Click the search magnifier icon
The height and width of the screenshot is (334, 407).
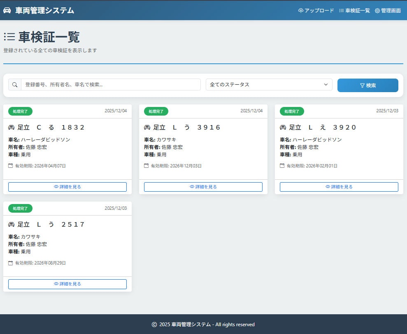(x=15, y=85)
